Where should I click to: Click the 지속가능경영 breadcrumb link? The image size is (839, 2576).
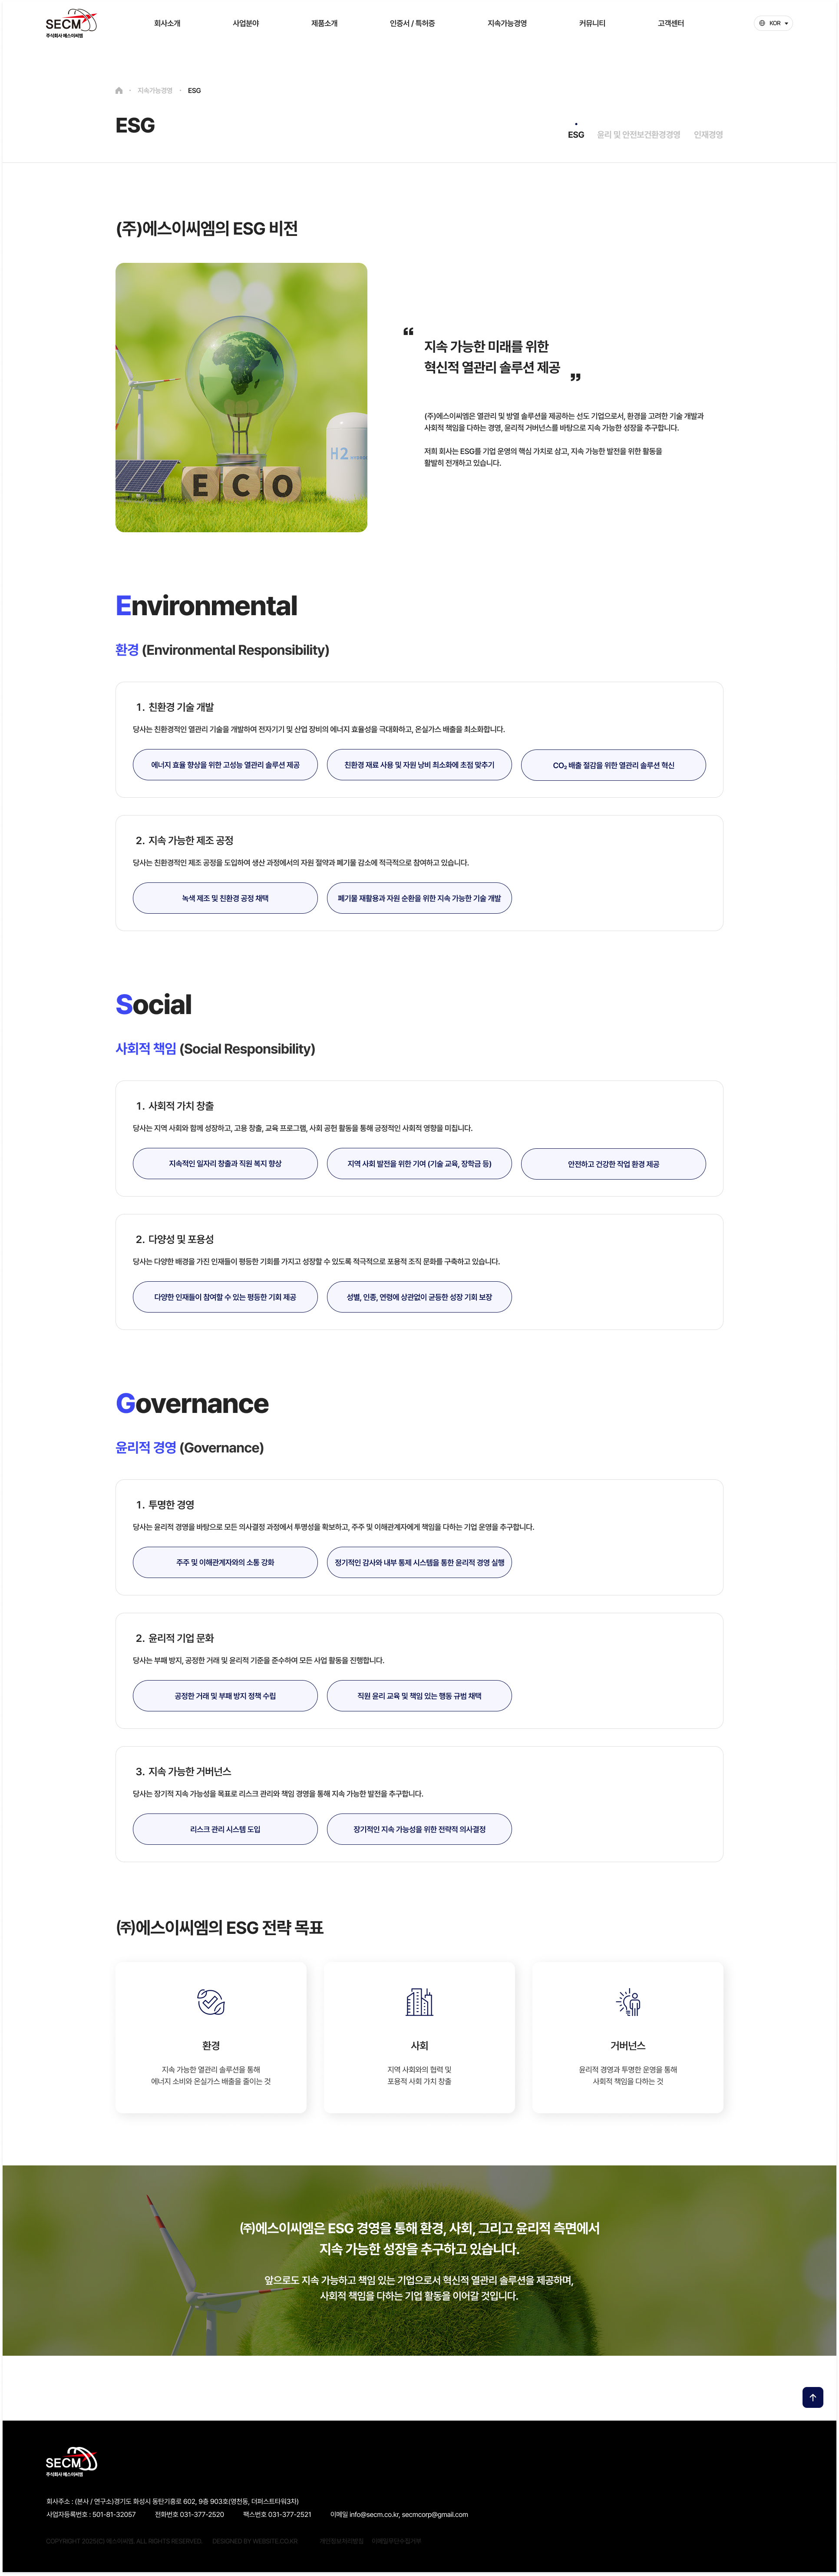(155, 91)
